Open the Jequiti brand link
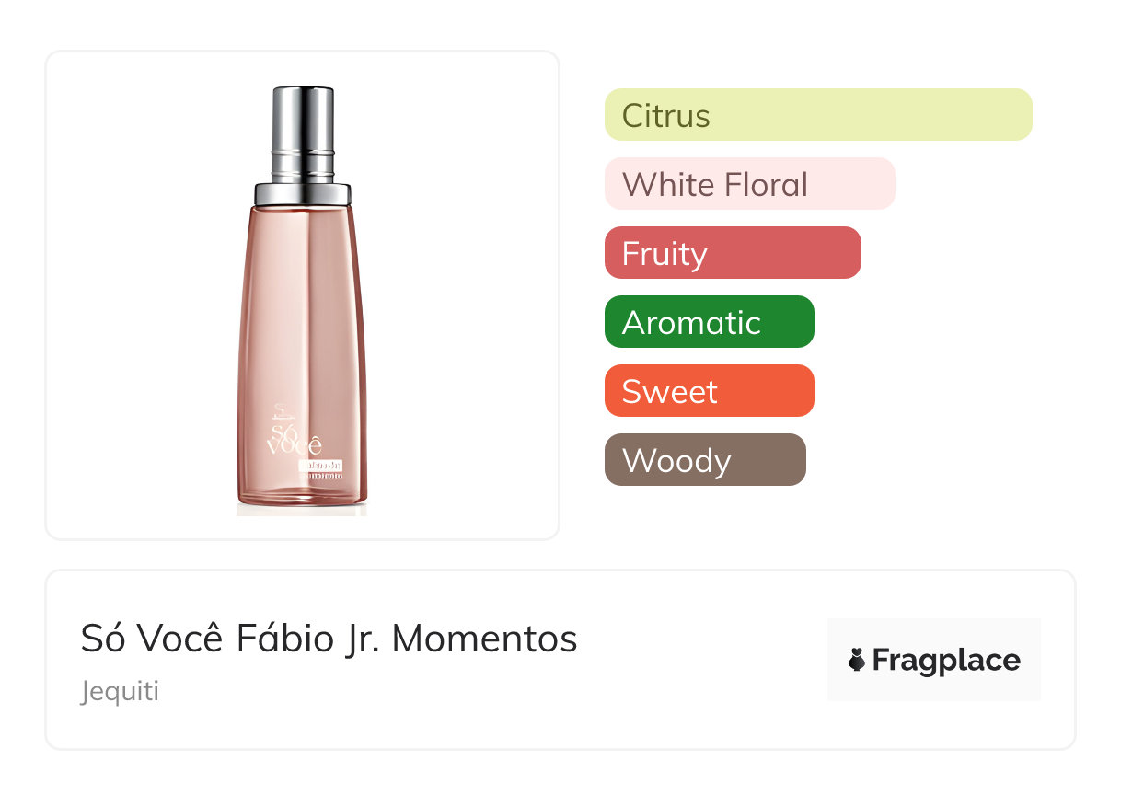Screen dimensions: 1121x795 tap(120, 691)
